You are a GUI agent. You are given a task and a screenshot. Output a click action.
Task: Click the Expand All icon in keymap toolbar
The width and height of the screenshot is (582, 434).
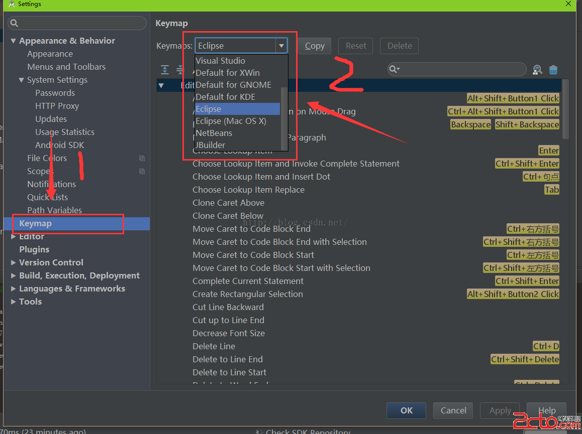click(165, 70)
